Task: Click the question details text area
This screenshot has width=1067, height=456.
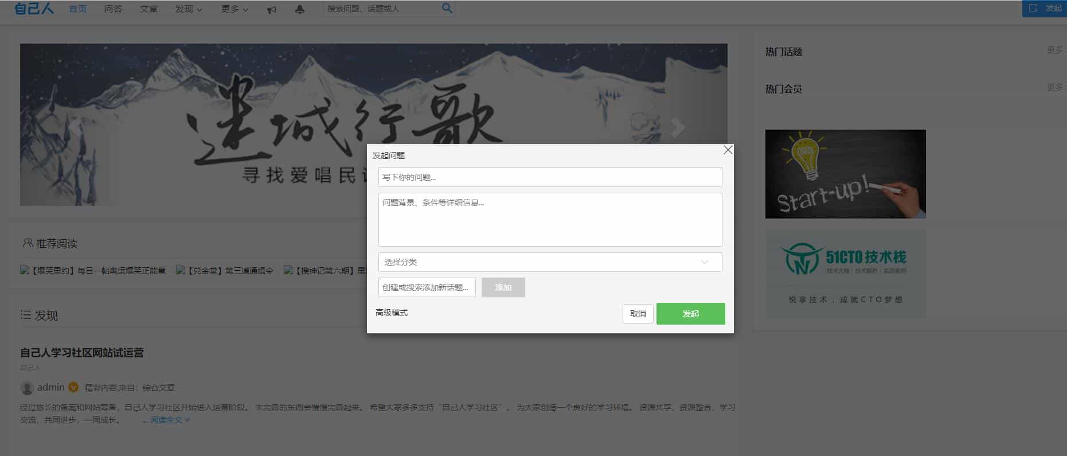Action: (x=550, y=220)
